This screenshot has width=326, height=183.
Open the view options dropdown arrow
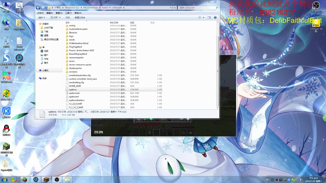tap(203, 18)
